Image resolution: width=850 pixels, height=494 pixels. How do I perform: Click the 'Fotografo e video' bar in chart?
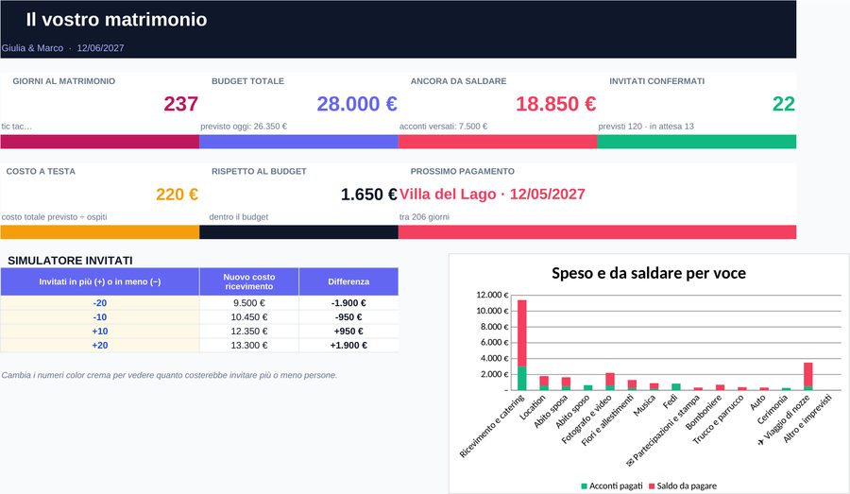click(x=610, y=382)
